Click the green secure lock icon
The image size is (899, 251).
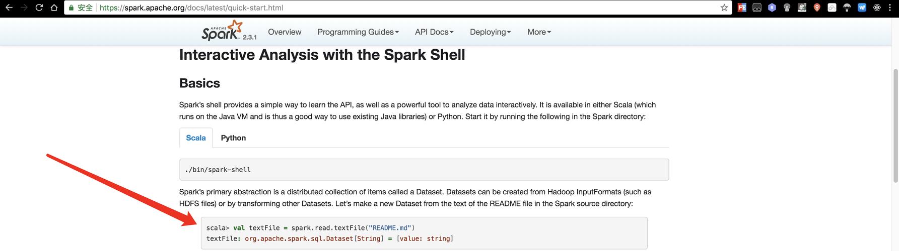[x=71, y=8]
